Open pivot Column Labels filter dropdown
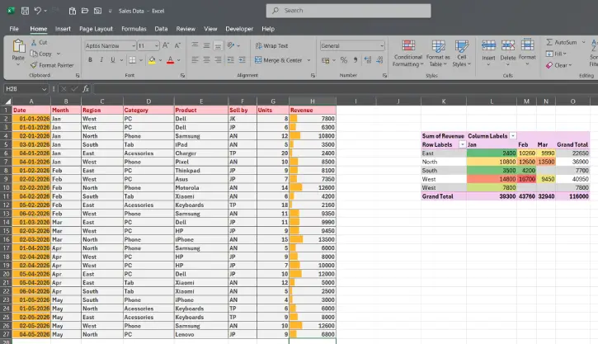This screenshot has width=598, height=344. (513, 136)
